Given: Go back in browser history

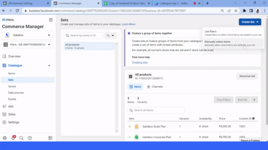Looking at the screenshot, I should tap(3, 10).
